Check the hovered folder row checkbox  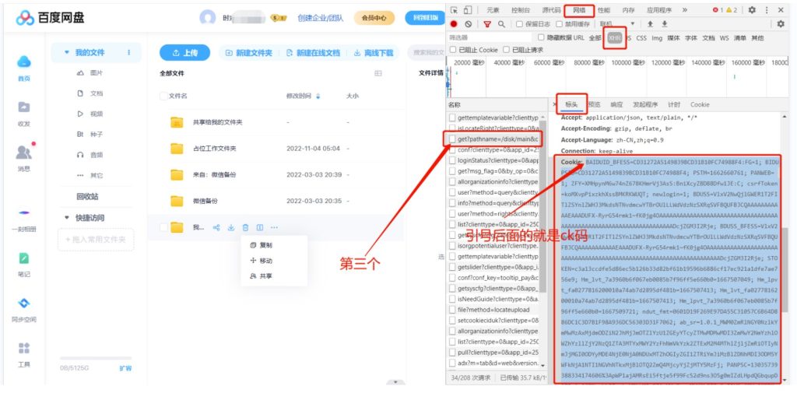163,227
